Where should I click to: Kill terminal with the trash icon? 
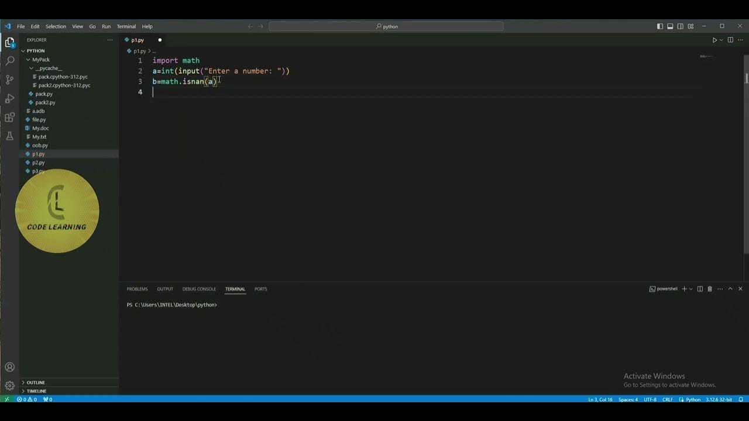[x=710, y=289]
